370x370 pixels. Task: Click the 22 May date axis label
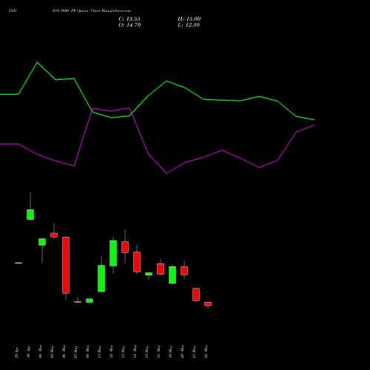point(206,351)
